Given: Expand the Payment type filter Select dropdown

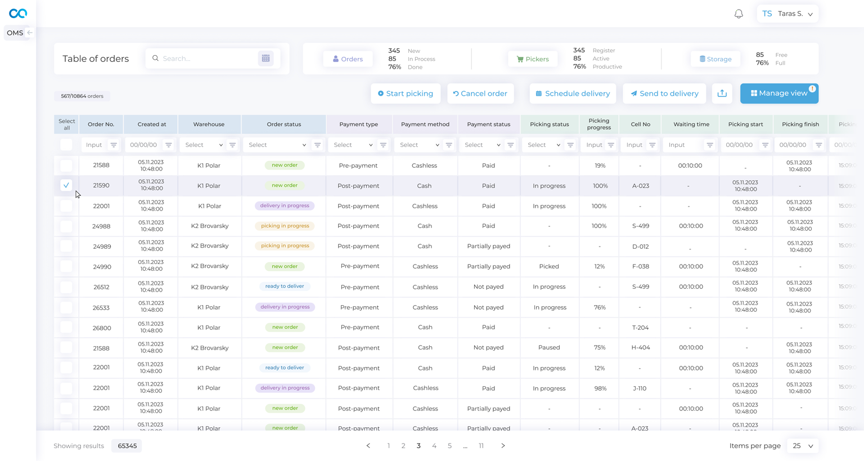Looking at the screenshot, I should (x=353, y=145).
